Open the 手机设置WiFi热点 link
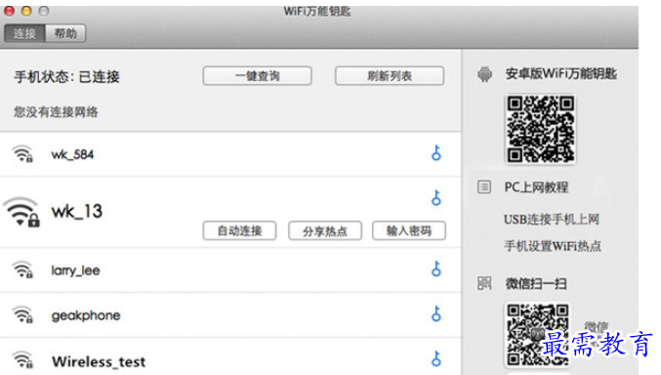The image size is (661, 375). [553, 246]
